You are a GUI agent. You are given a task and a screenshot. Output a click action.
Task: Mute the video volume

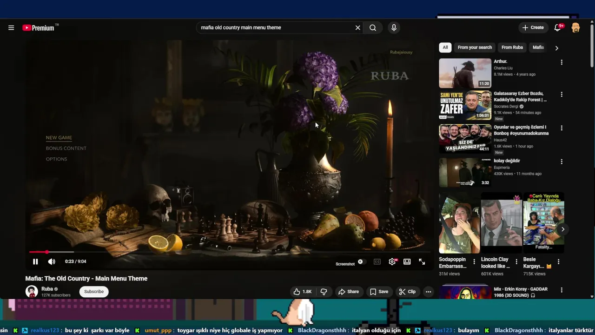pyautogui.click(x=52, y=261)
